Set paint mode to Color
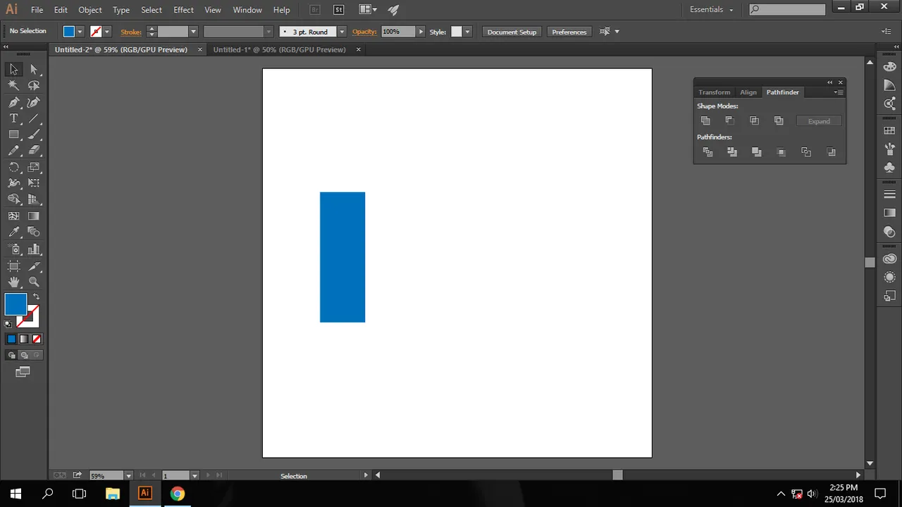The image size is (902, 507). (11, 339)
